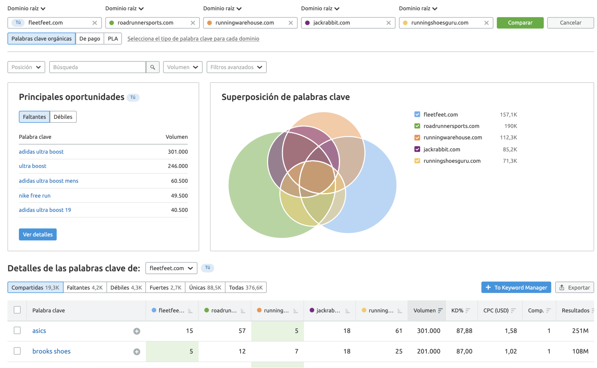Viewport: 597px width, 368px height.
Task: Open Dominio raíz dropdown above jackrabbit.com
Action: point(320,9)
